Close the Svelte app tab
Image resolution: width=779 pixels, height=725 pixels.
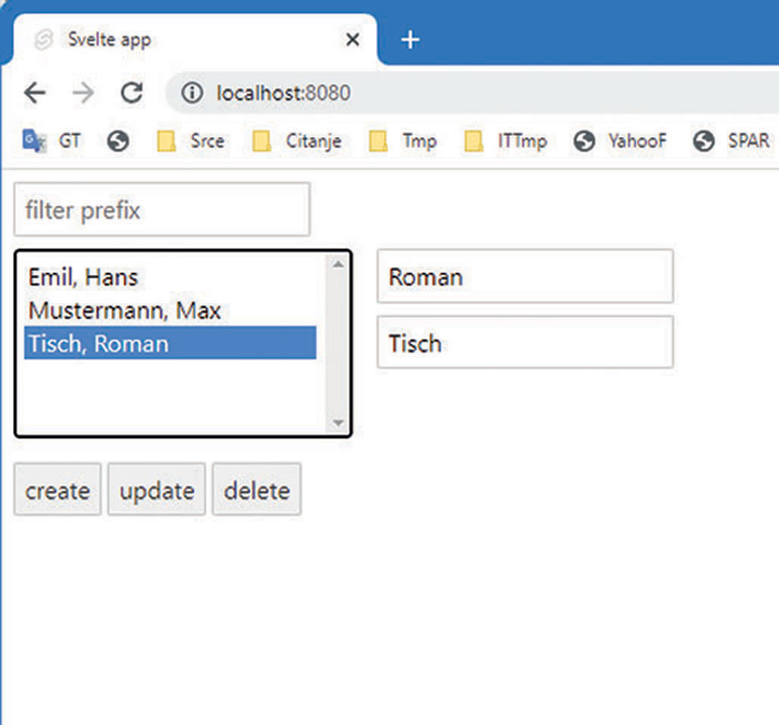pos(352,40)
